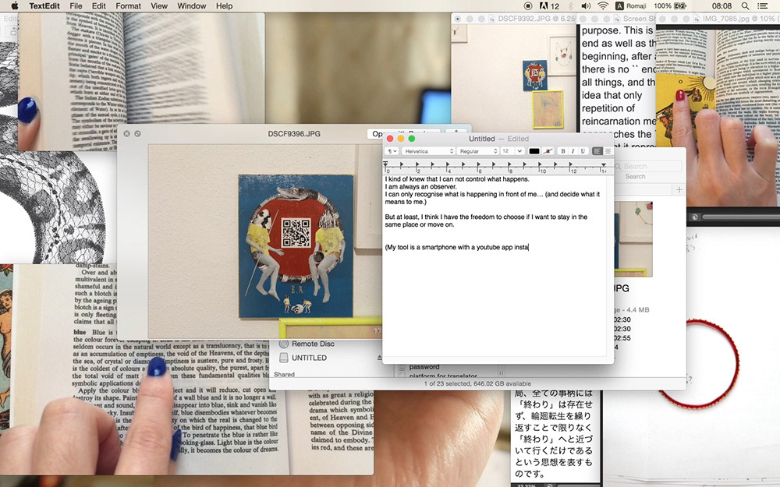Select center text alignment
The height and width of the screenshot is (487, 780).
click(608, 151)
